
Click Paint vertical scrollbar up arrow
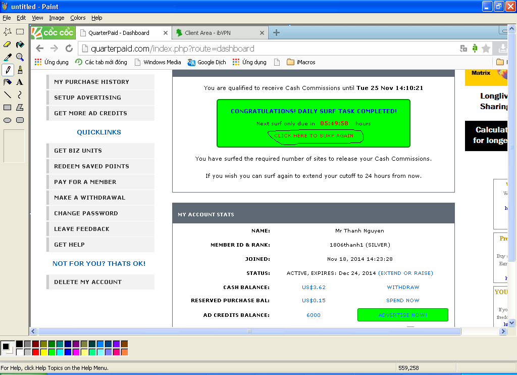pyautogui.click(x=512, y=29)
